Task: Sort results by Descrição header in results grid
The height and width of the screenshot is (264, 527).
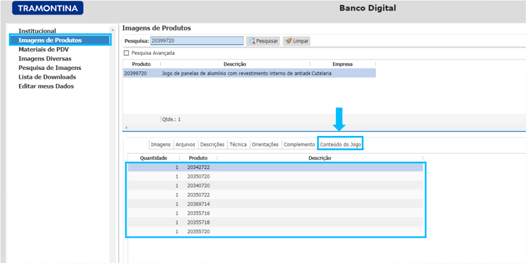Action: point(235,64)
